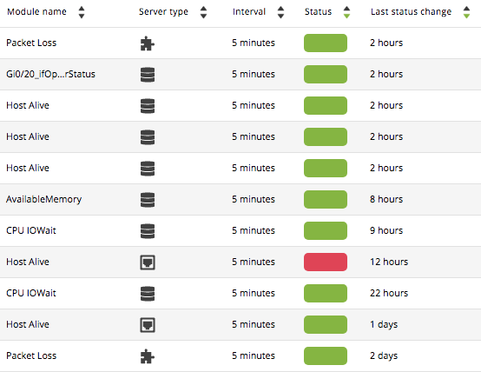The image size is (481, 372).
Task: Sort by Server type using its arrows
Action: click(x=203, y=12)
